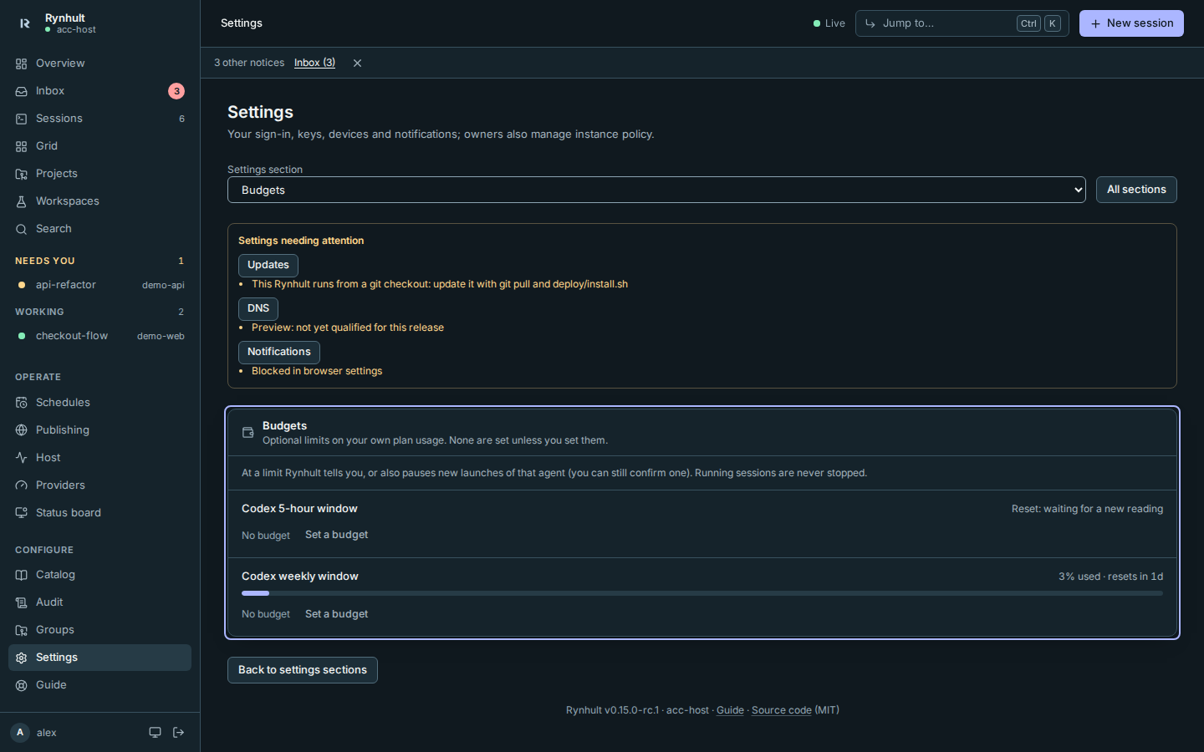This screenshot has width=1204, height=752.
Task: Open the DNS attention section
Action: point(258,308)
